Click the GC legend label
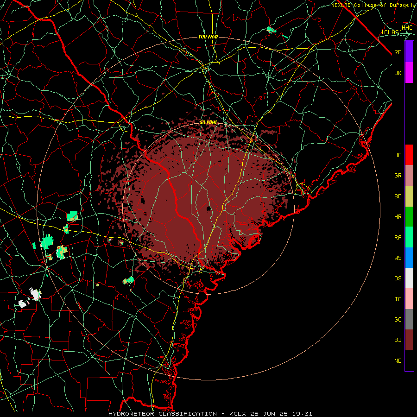 [x=398, y=320]
